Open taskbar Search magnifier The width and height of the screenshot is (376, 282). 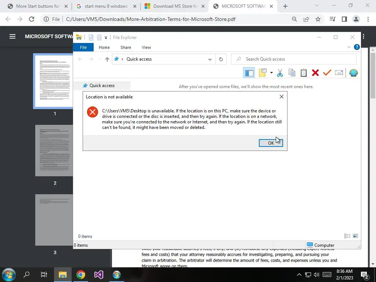point(26,275)
